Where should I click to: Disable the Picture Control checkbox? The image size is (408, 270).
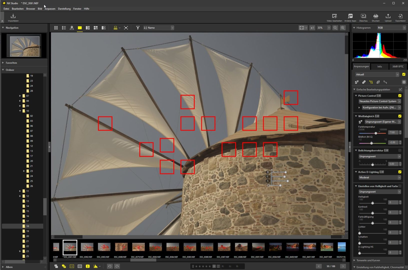(399, 95)
